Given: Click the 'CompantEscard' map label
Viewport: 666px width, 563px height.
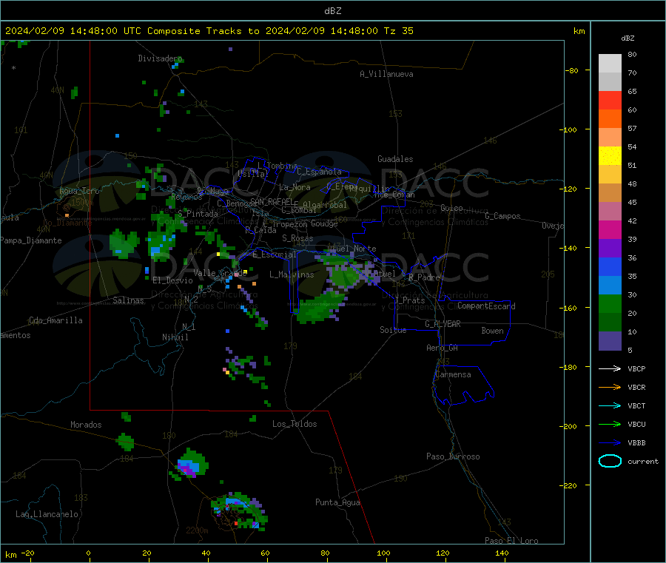Looking at the screenshot, I should [486, 306].
